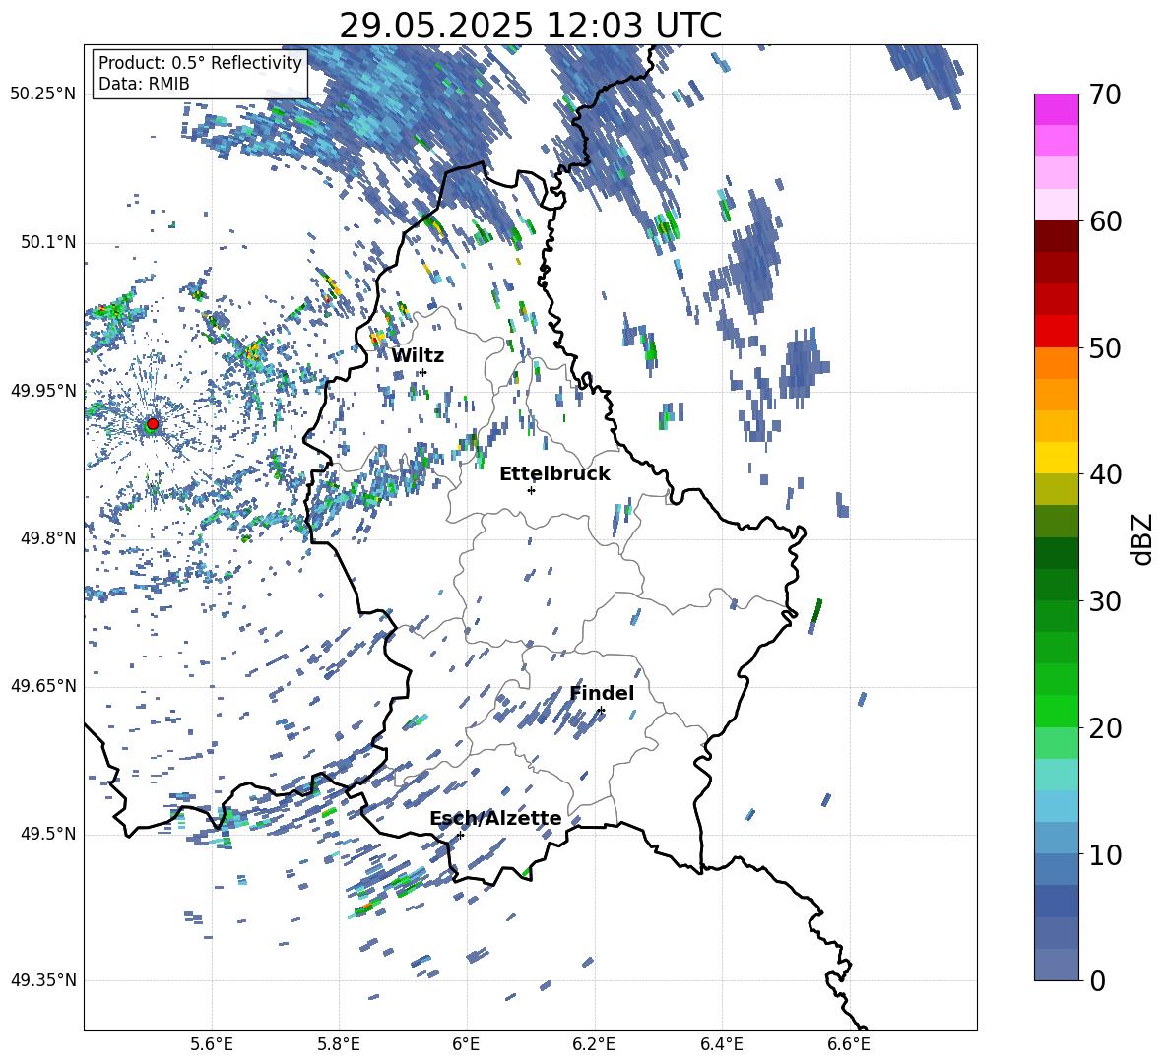Click the 6.6°E longitude label
This screenshot has width=1166, height=1064.
849,1044
